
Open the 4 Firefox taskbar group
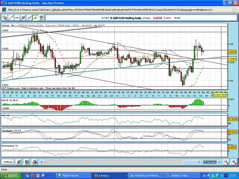(110, 176)
